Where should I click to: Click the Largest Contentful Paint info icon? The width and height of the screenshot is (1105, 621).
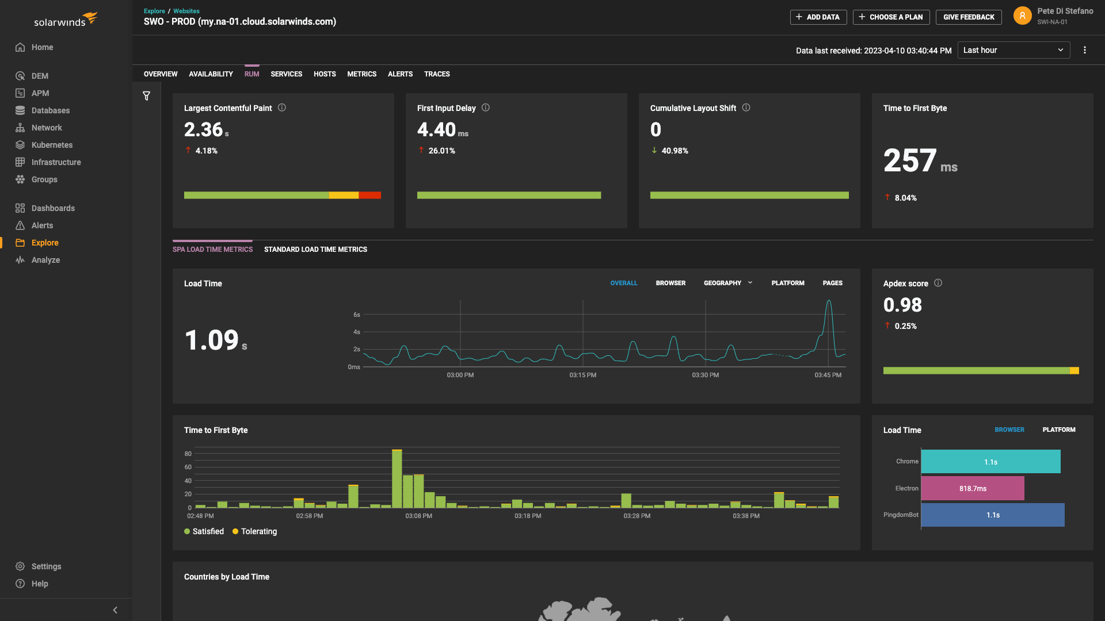click(282, 108)
